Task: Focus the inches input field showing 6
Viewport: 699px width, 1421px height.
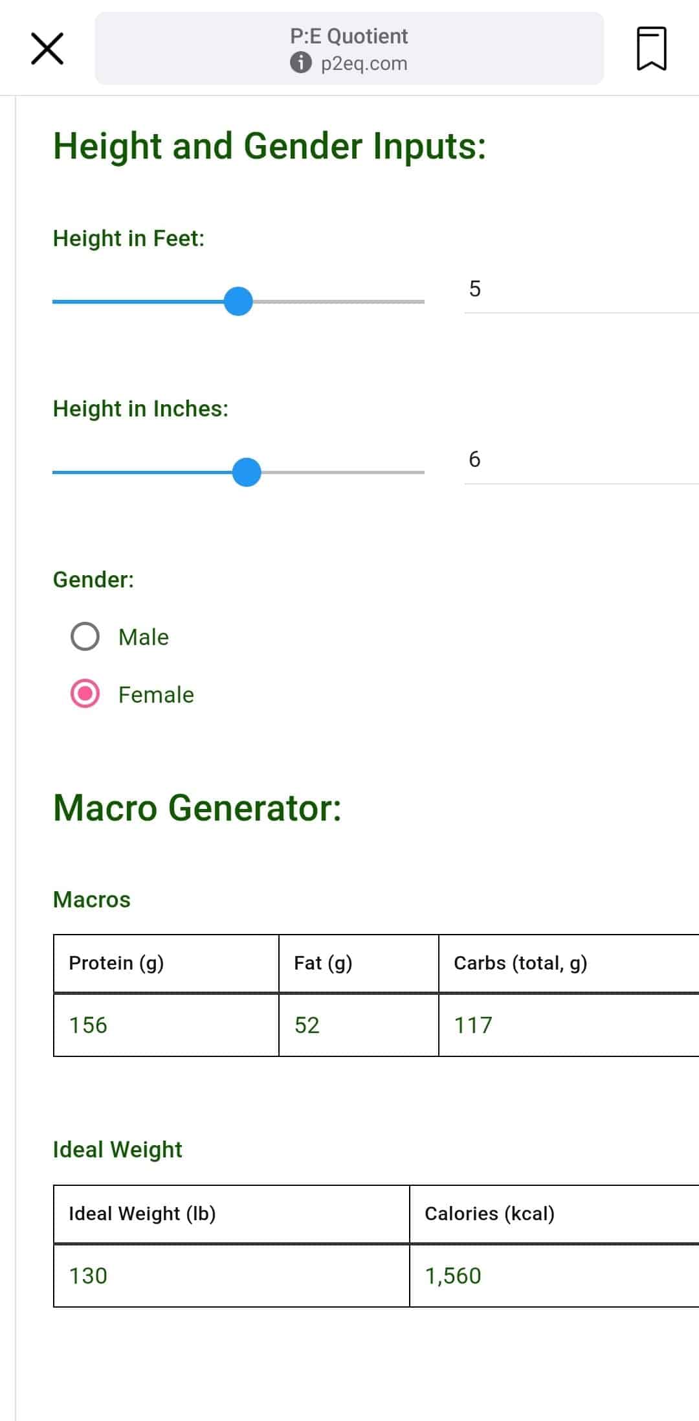Action: tap(581, 460)
